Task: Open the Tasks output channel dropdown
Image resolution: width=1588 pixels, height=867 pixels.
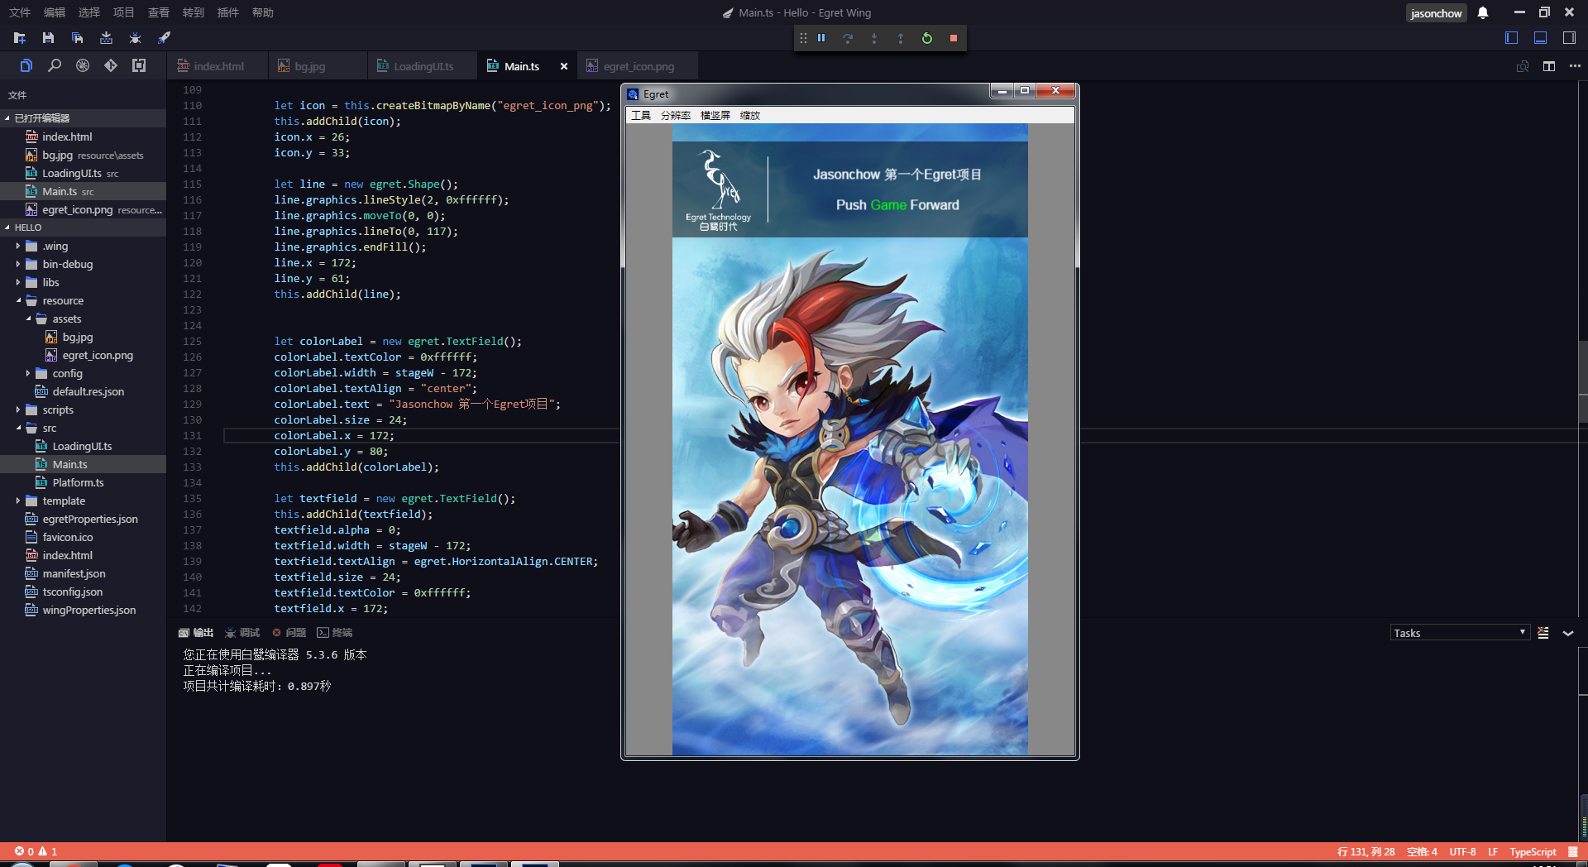Action: click(x=1460, y=633)
